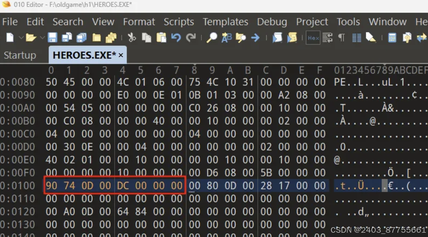Click the column mode lines icon

357,38
